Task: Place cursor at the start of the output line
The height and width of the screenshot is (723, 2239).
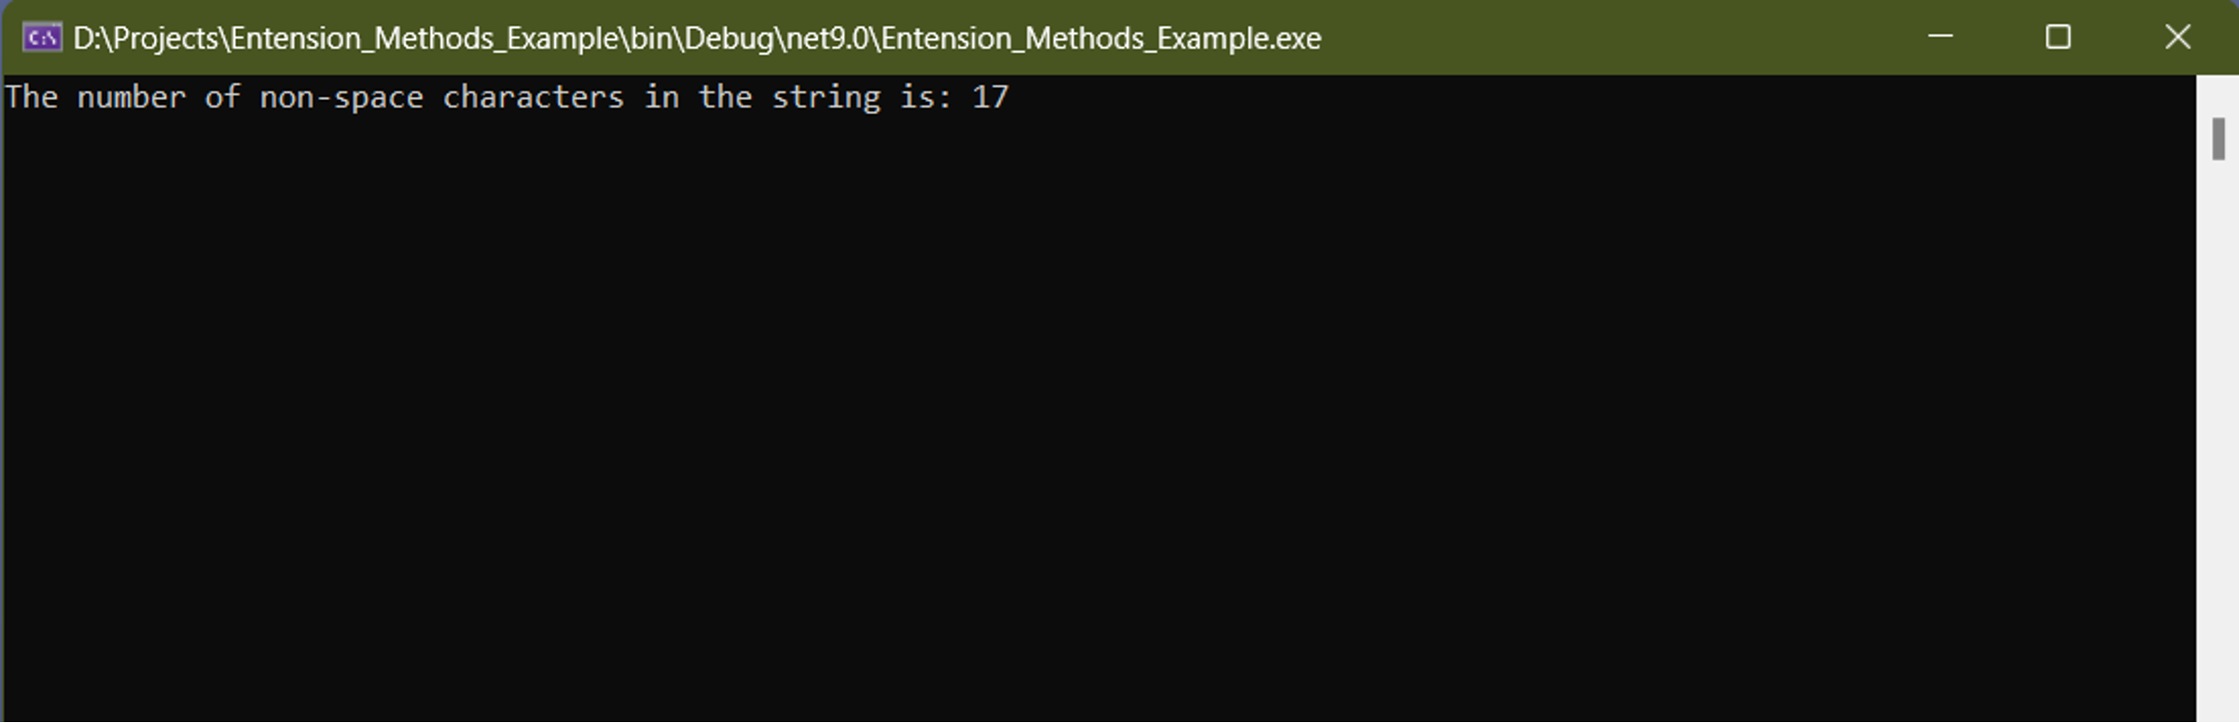Action: (7, 96)
